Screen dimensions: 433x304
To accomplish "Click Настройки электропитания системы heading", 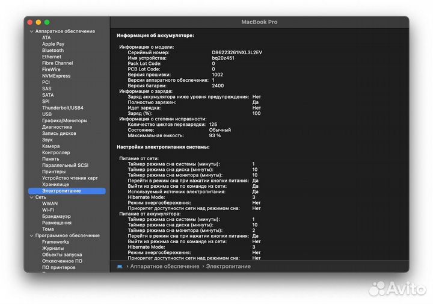I will 163,147.
